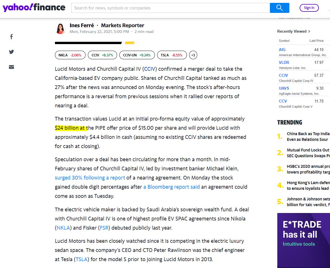Open 'surged 30% following a report' link

[x=90, y=178]
